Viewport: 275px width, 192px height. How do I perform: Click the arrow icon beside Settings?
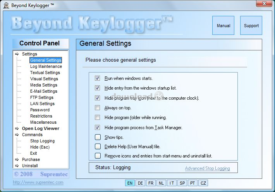click(17, 54)
